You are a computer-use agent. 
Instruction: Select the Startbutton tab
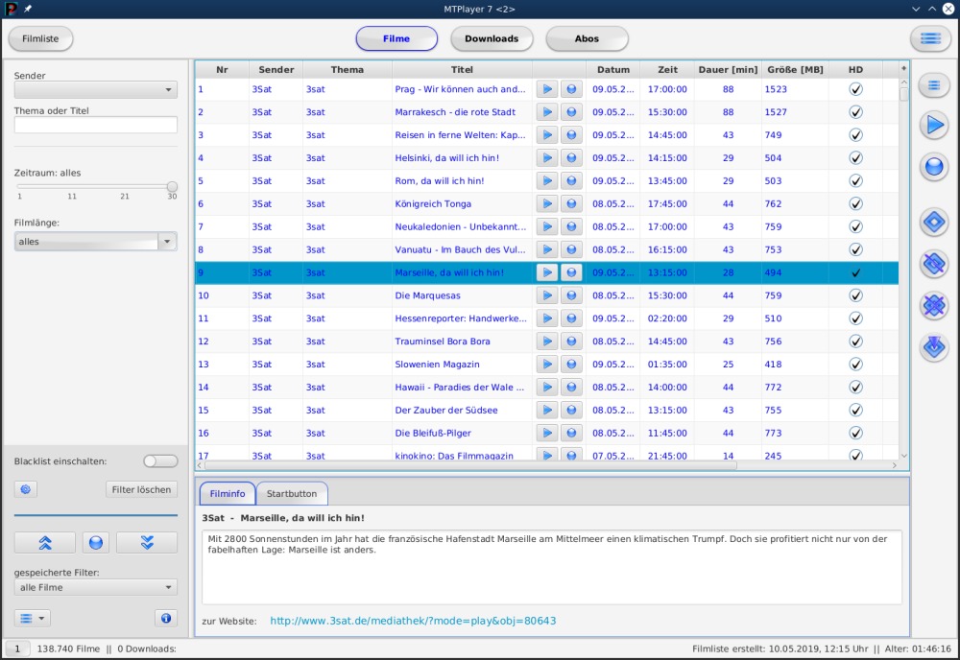(x=292, y=494)
